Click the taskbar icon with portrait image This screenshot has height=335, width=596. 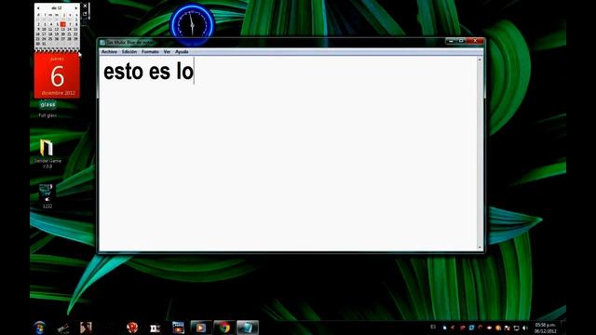click(86, 328)
